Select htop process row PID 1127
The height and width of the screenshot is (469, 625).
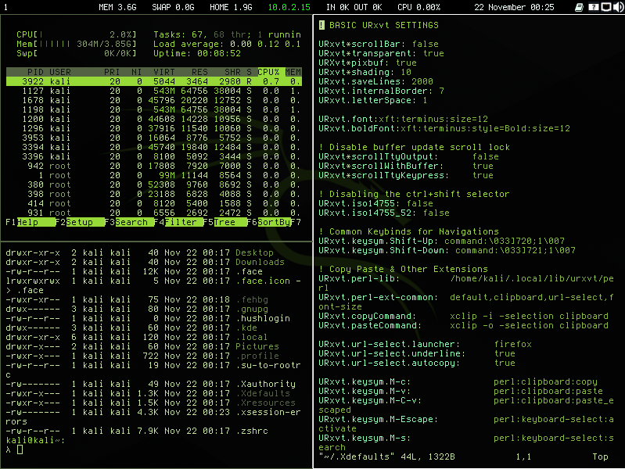[154, 91]
